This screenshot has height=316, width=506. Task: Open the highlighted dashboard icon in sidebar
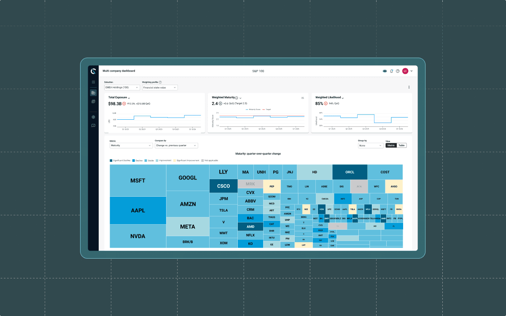93,93
